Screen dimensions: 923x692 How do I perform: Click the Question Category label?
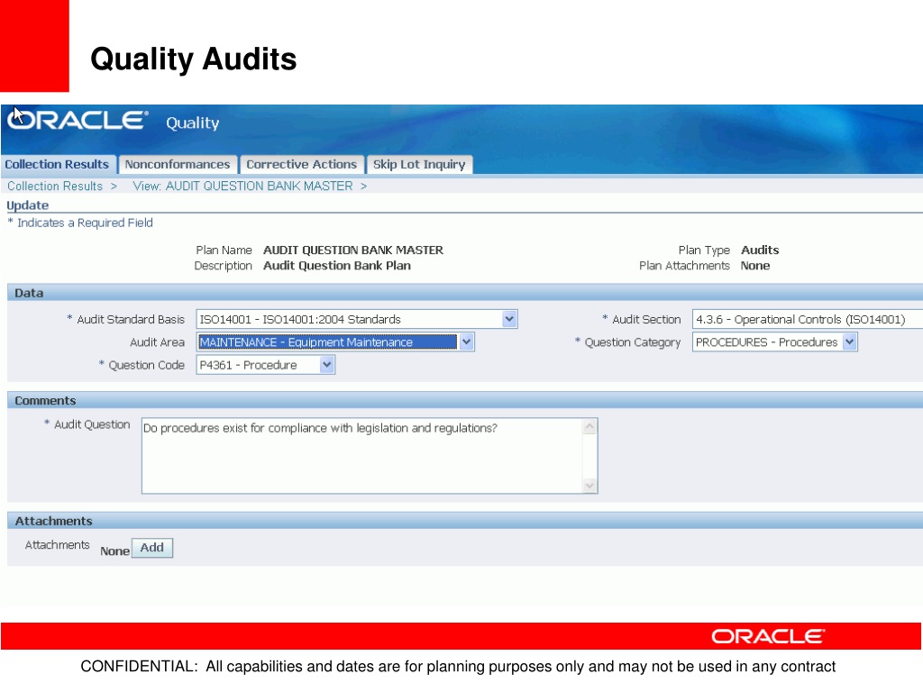632,342
